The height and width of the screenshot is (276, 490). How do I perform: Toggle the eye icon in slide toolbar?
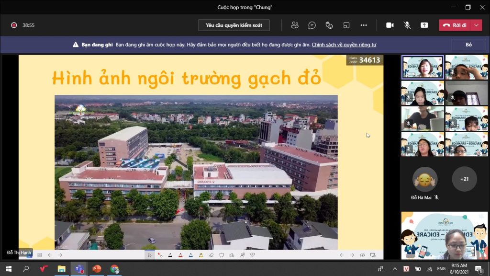pos(362,255)
